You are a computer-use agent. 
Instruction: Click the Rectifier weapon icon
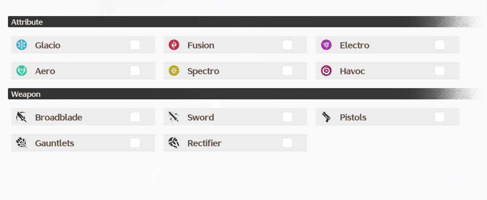tap(174, 143)
